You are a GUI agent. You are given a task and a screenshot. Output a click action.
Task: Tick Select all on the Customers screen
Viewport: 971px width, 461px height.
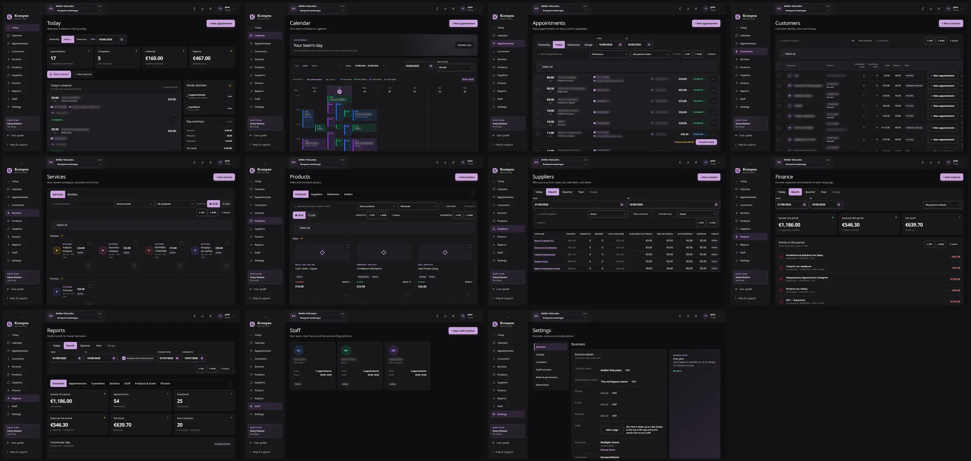(783, 54)
